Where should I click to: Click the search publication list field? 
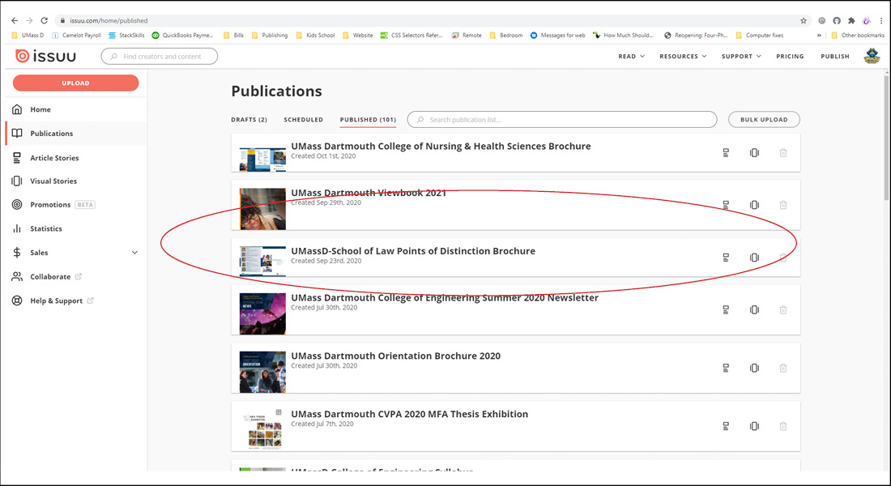coord(562,120)
